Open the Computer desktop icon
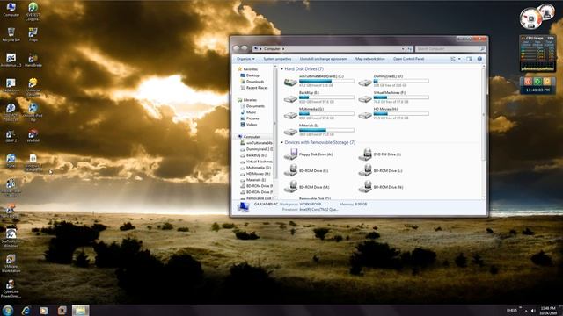Screen dimensions: 563x316 11,10
